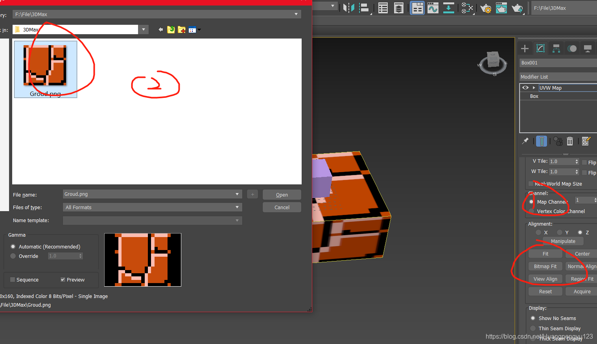Viewport: 597px width, 344px height.
Task: Click the Fit alignment button
Action: (x=545, y=254)
